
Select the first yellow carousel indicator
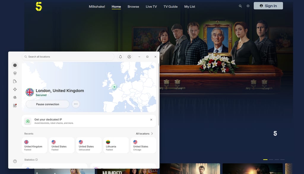coord(265,160)
